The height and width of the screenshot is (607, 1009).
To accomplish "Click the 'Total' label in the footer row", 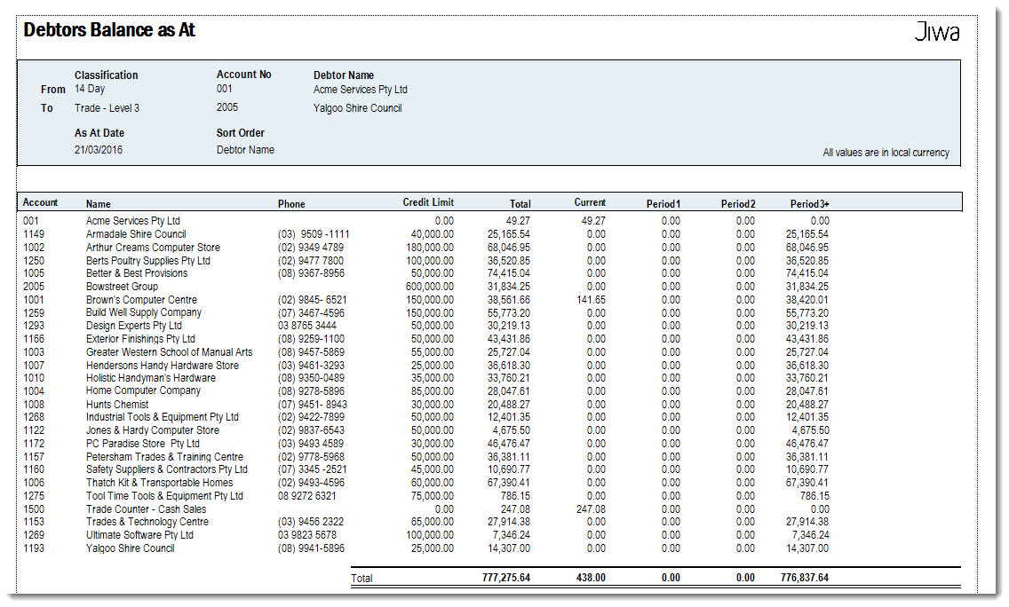I will point(361,578).
